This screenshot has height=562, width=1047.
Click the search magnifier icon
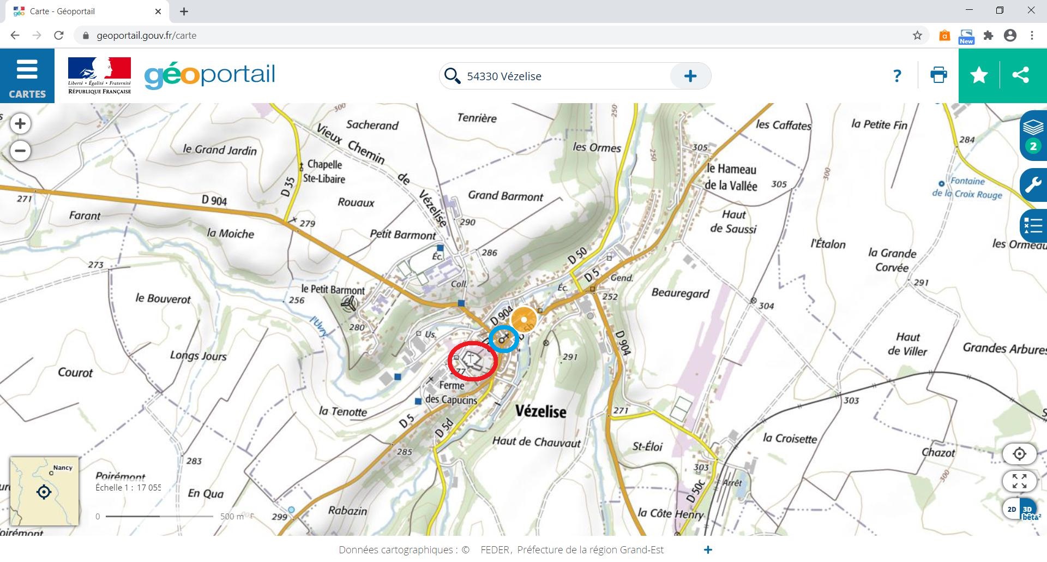tap(452, 76)
